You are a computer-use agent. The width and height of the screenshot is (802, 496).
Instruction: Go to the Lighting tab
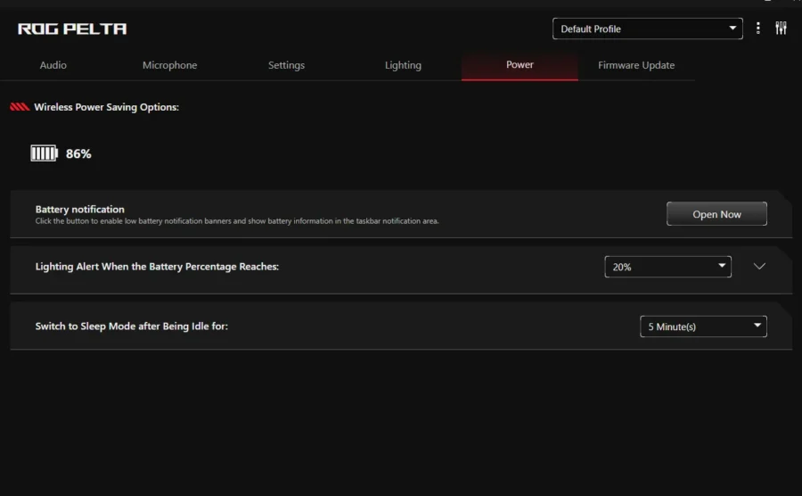coord(403,65)
